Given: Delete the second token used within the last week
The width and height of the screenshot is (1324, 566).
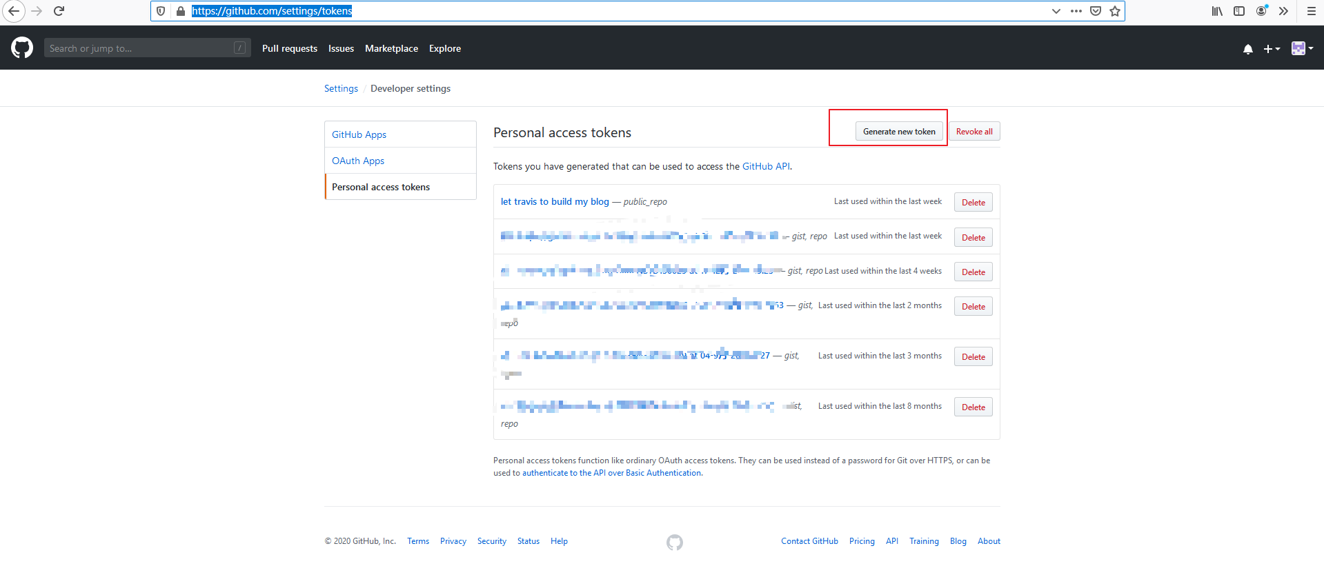Looking at the screenshot, I should (x=974, y=238).
